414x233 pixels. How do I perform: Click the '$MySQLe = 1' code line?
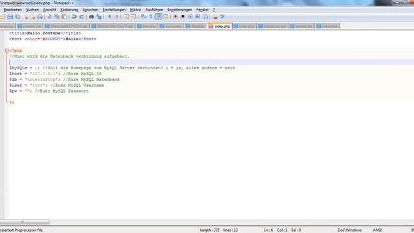coord(122,68)
